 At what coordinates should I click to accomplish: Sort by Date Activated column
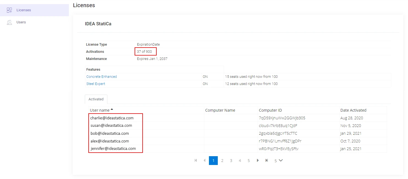[x=353, y=110]
